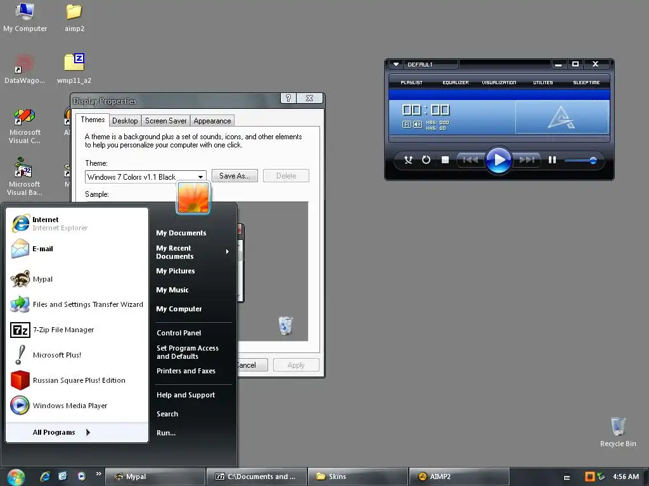
Task: Open My Pictures from Start menu
Action: point(176,271)
